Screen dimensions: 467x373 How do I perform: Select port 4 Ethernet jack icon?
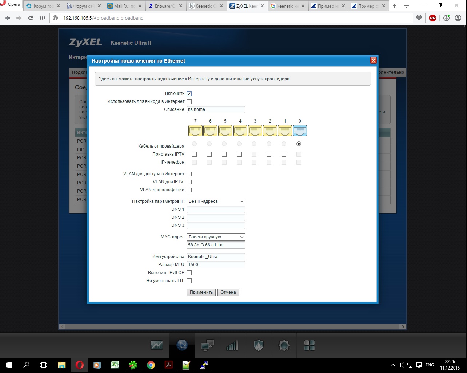tap(240, 131)
